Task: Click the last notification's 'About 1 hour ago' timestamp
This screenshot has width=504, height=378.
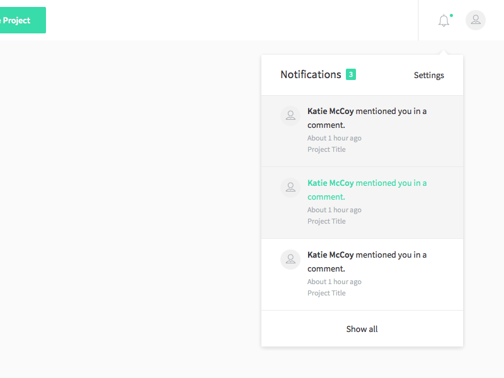Action: click(x=334, y=282)
